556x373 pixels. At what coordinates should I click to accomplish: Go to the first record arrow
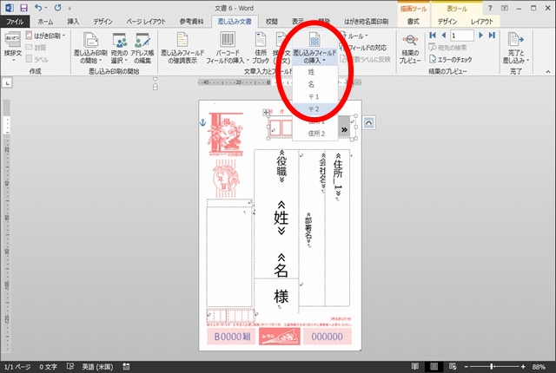coord(433,36)
